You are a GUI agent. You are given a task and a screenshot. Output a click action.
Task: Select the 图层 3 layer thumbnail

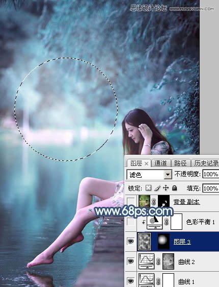[145, 242]
